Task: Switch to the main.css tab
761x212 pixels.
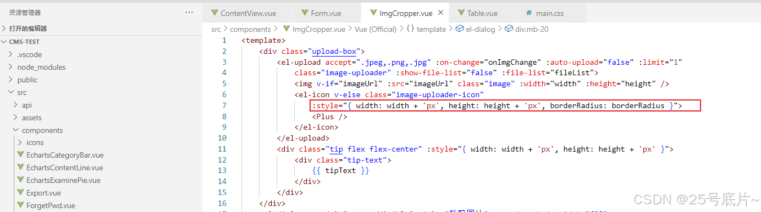Action: click(550, 13)
